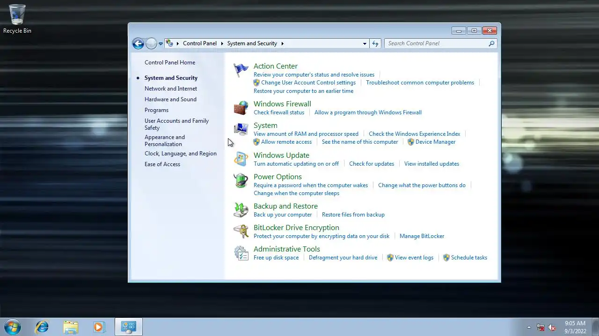599x336 pixels.
Task: Click the Administrative Tools gear icon
Action: [x=241, y=253]
